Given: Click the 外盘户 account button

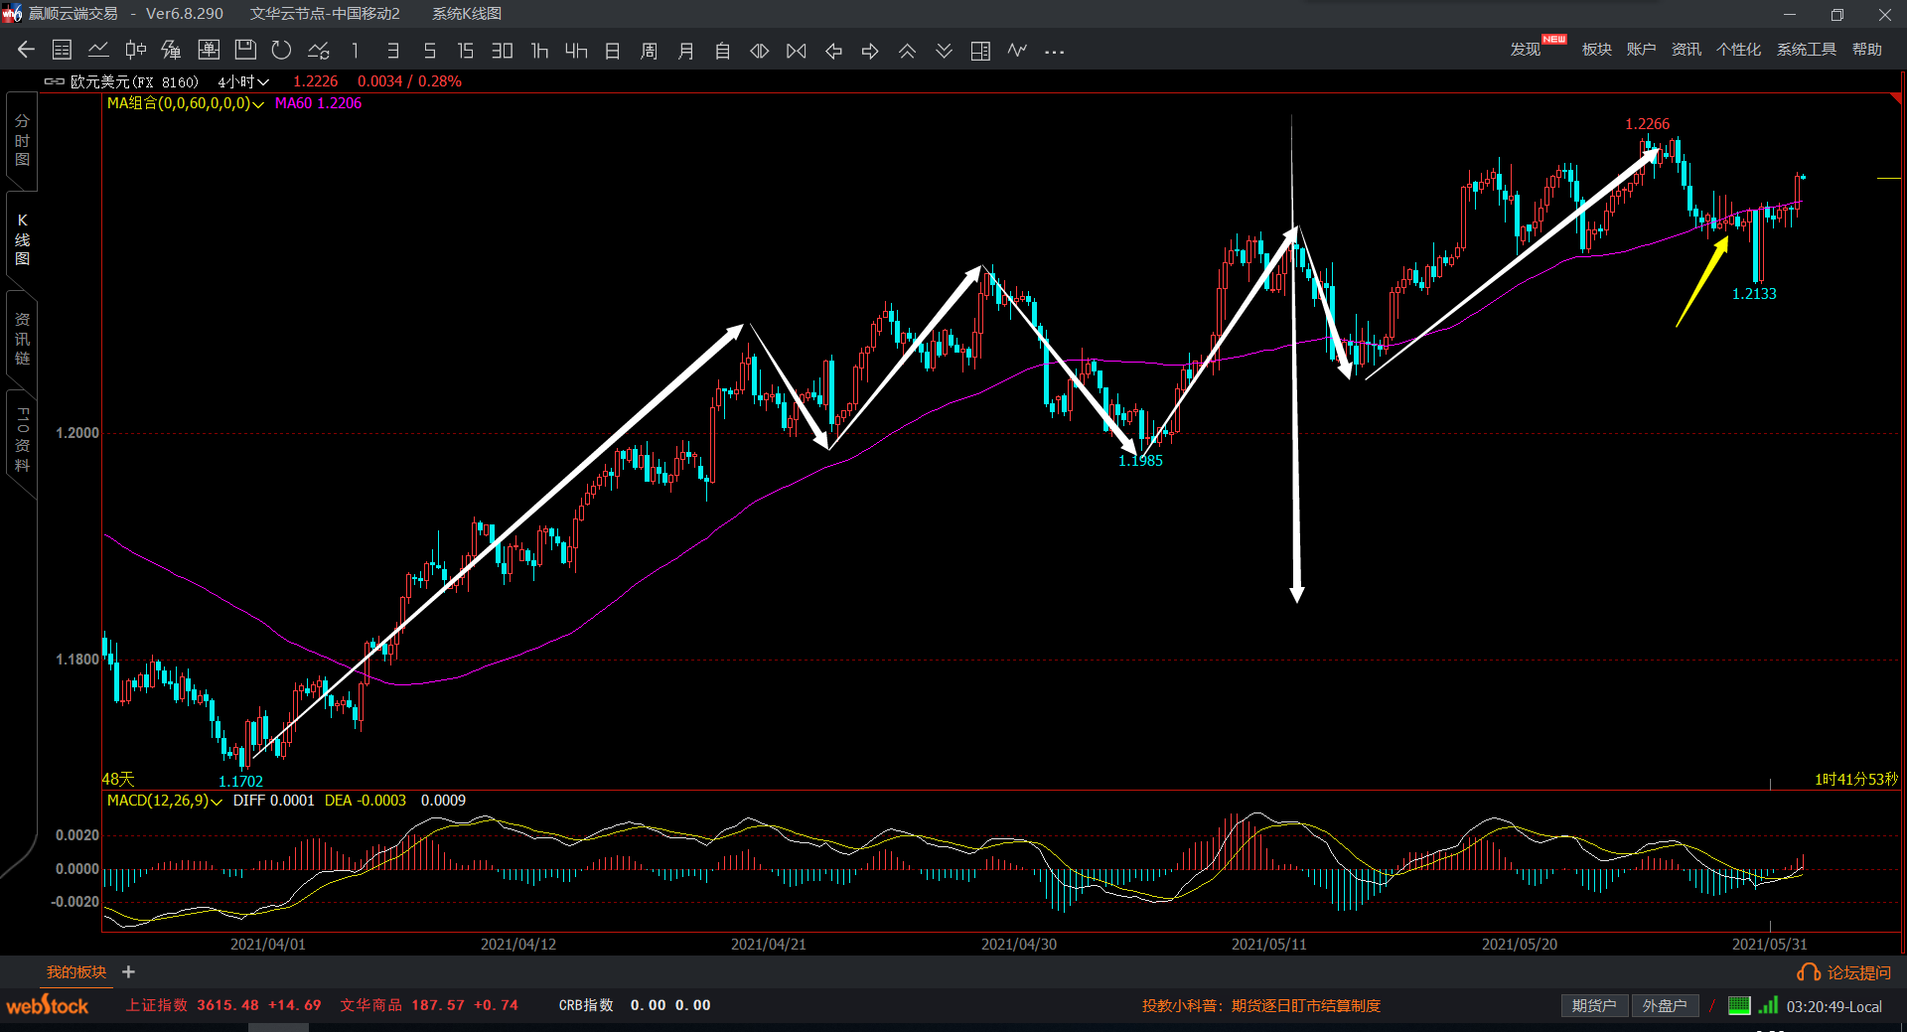Looking at the screenshot, I should point(1665,1006).
